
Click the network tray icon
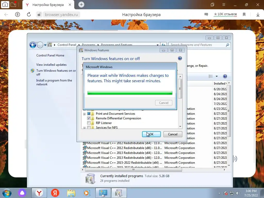coord(232,193)
